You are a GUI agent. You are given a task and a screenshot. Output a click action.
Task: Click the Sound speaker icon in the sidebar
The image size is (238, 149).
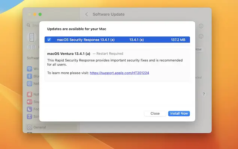[29, 102]
